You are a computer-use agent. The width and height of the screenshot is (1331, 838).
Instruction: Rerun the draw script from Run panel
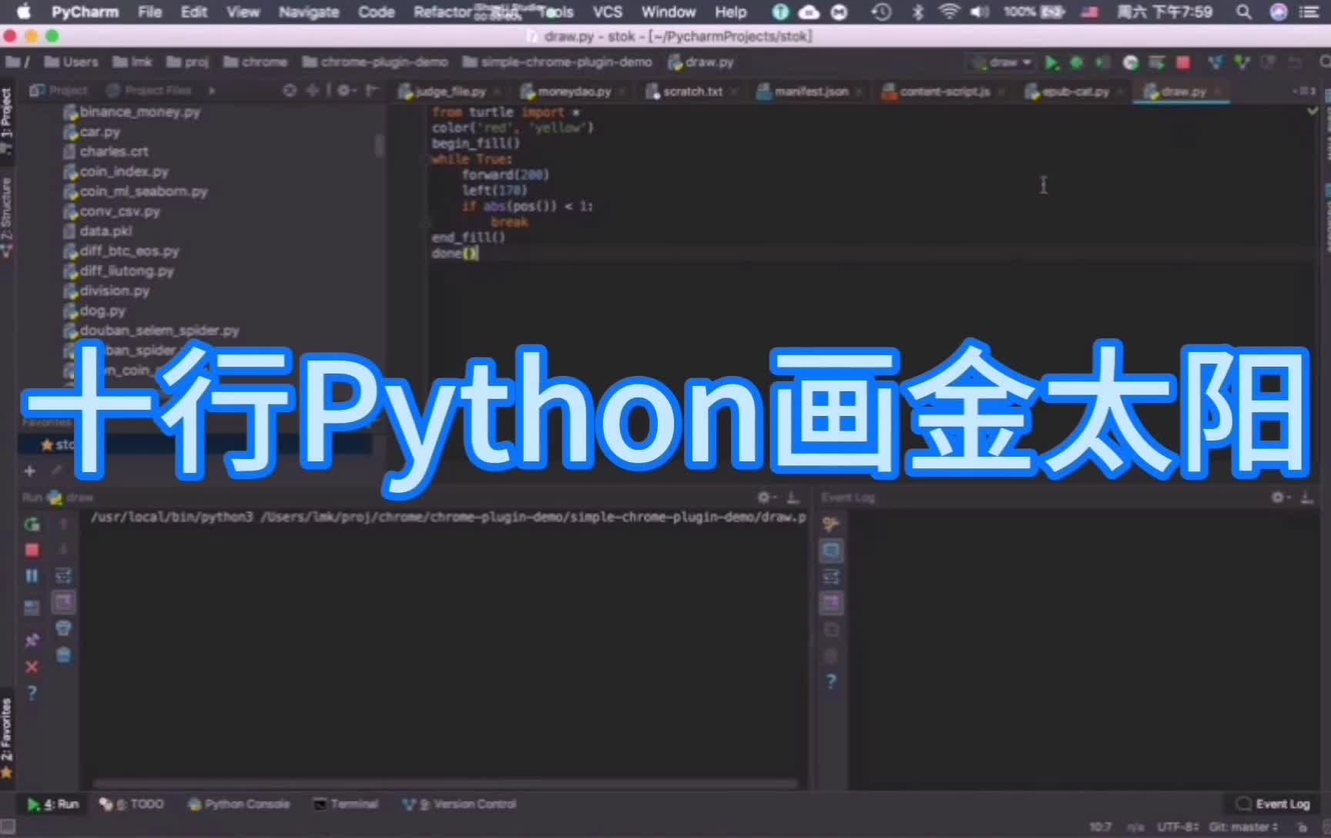pyautogui.click(x=32, y=525)
